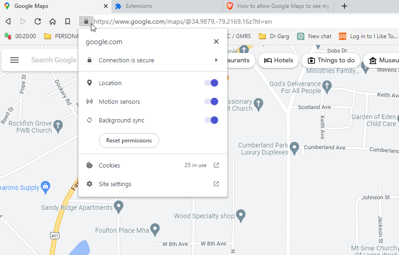
Task: Switch to the How to allow Google Maps tab
Action: (x=278, y=6)
